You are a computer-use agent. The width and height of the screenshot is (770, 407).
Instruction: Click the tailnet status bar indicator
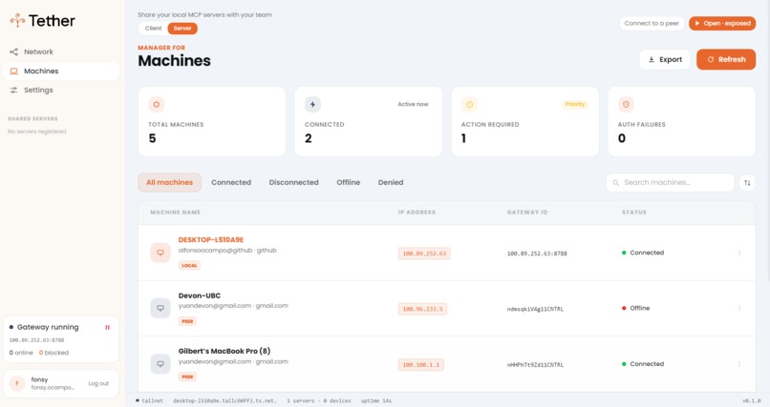point(149,400)
